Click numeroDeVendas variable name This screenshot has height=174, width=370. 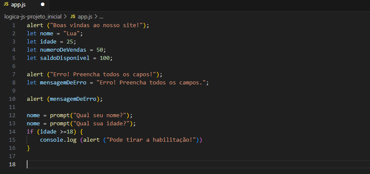pyautogui.click(x=63, y=50)
